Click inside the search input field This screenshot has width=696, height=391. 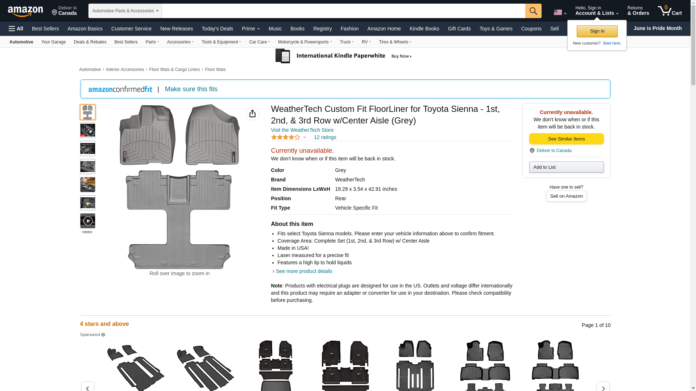click(343, 11)
